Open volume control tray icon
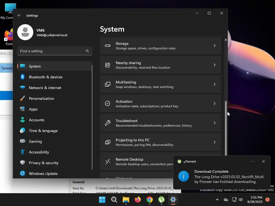Image resolution: width=275 pixels, height=206 pixels. (241, 200)
